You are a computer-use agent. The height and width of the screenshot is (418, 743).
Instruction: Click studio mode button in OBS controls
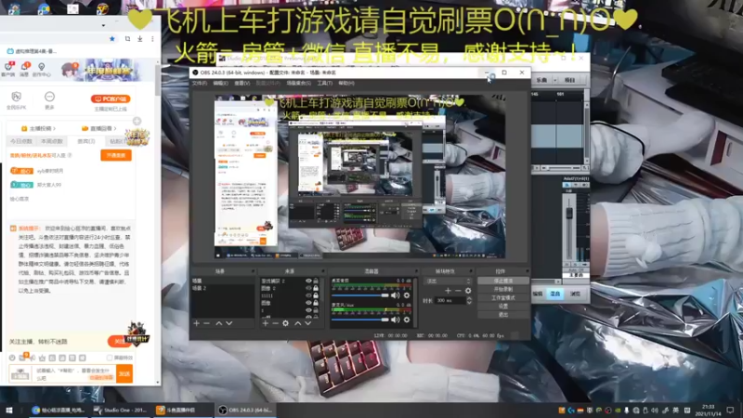[502, 297]
